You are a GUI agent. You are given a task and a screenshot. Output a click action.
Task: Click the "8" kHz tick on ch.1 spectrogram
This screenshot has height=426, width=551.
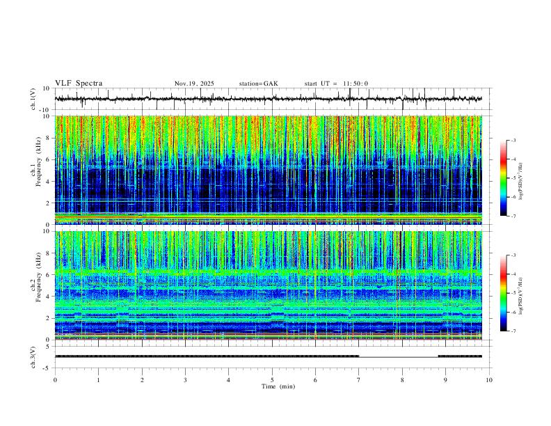point(48,138)
